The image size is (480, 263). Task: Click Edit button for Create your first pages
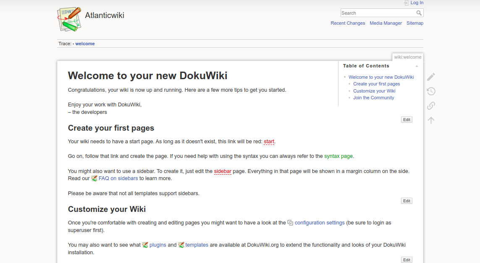coord(407,201)
